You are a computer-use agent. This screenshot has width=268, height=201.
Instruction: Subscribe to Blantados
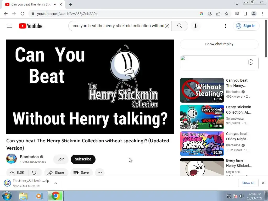(x=83, y=159)
